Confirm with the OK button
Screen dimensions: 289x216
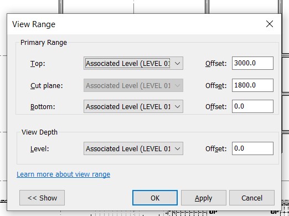point(155,198)
